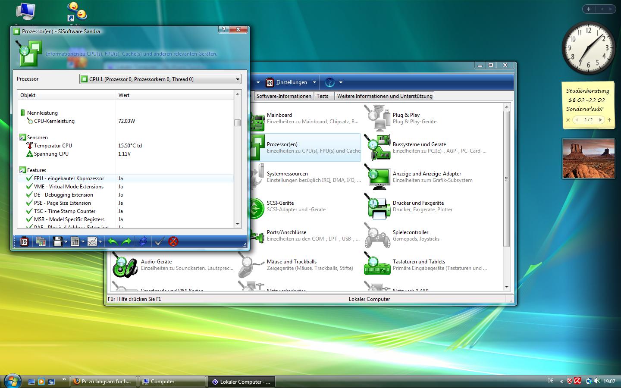Click the green back arrow
Viewport: 621px width, 388px height.
click(x=113, y=242)
